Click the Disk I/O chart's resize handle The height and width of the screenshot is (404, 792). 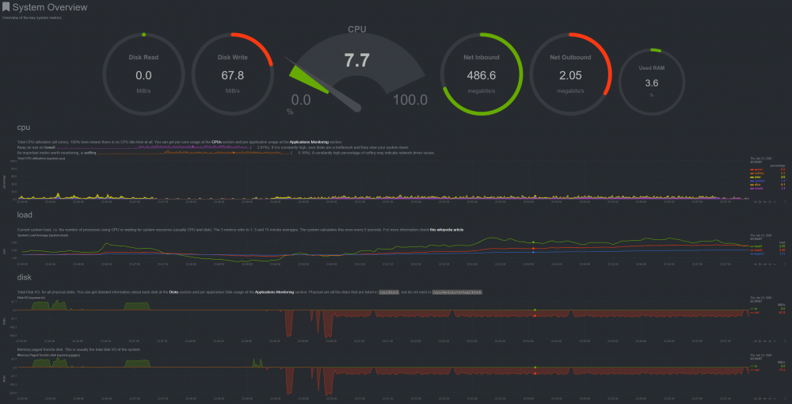tap(785, 341)
